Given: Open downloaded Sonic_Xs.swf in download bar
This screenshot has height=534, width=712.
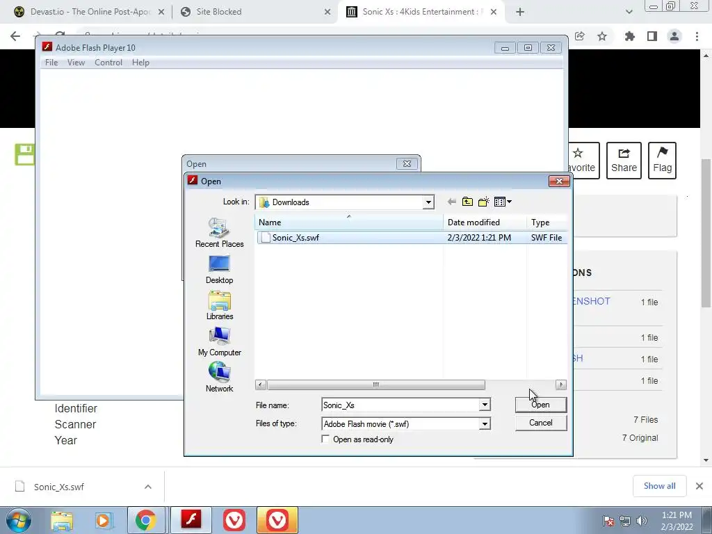Looking at the screenshot, I should (59, 487).
